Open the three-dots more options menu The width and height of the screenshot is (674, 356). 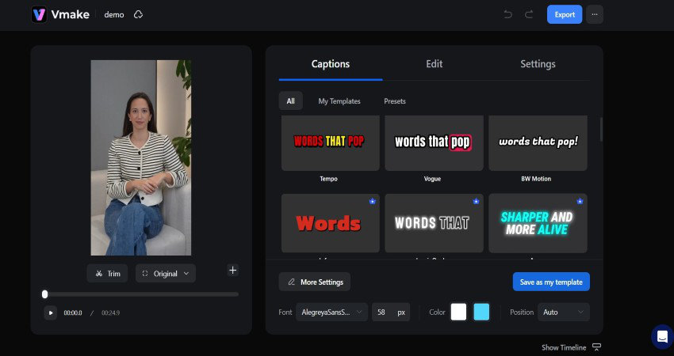(595, 14)
